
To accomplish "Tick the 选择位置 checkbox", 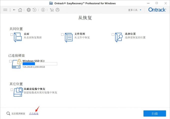I will click(113, 34).
